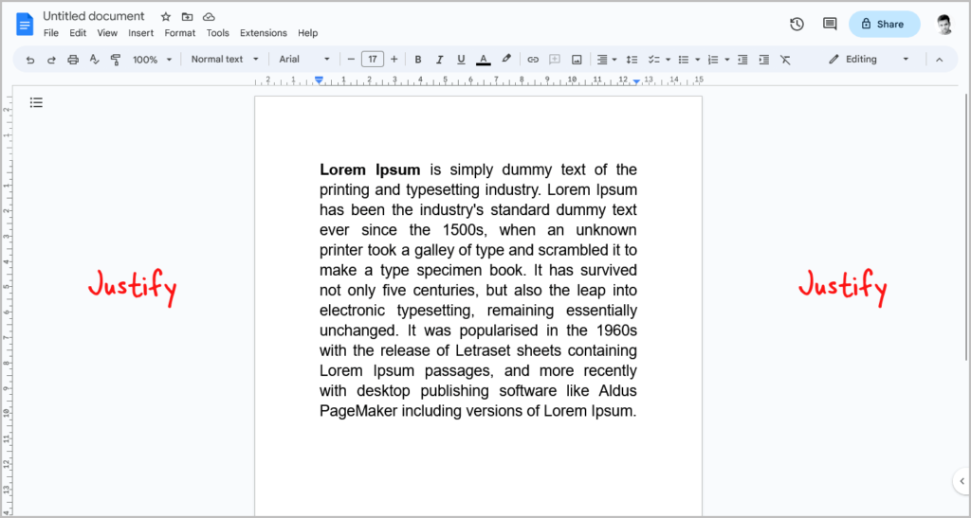
Task: Open the Editing mode dropdown
Action: (x=869, y=60)
